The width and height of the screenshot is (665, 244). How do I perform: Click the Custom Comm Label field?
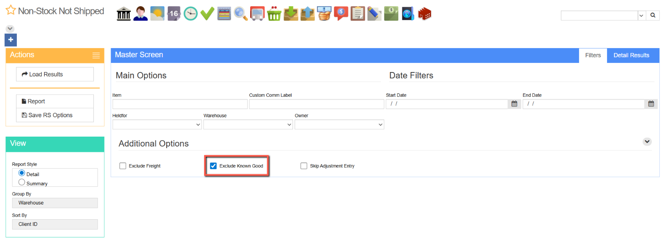pos(316,104)
